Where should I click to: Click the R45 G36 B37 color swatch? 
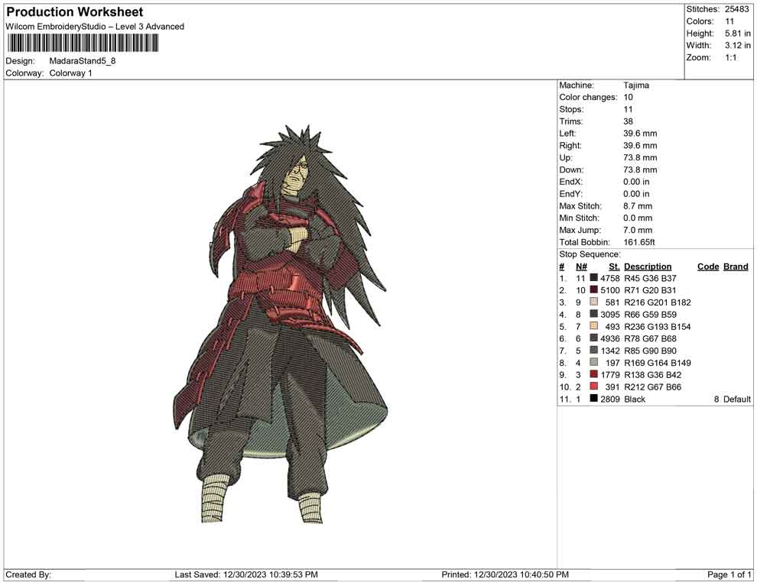click(x=594, y=278)
